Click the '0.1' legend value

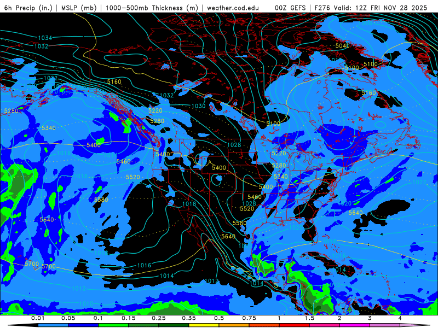99,318
